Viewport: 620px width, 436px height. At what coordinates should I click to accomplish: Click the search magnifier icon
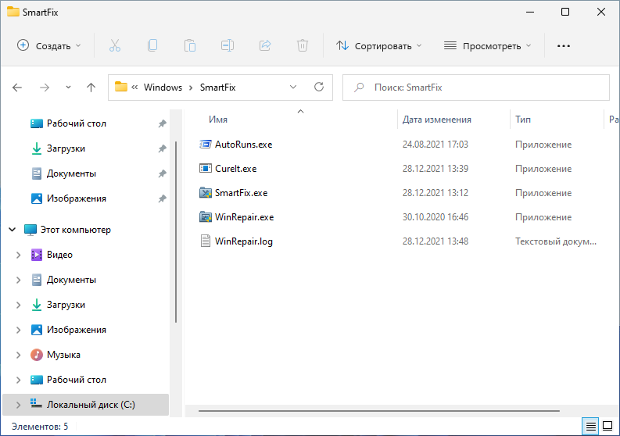[359, 88]
